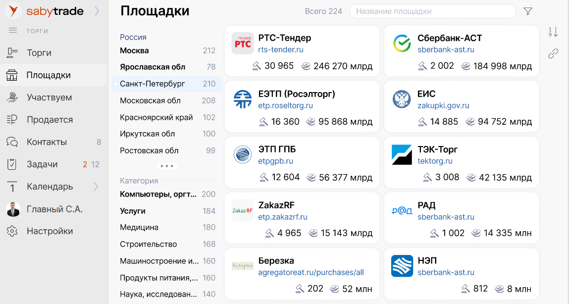This screenshot has height=304, width=569.
Task: Open the hamburger menu icon
Action: (x=13, y=31)
